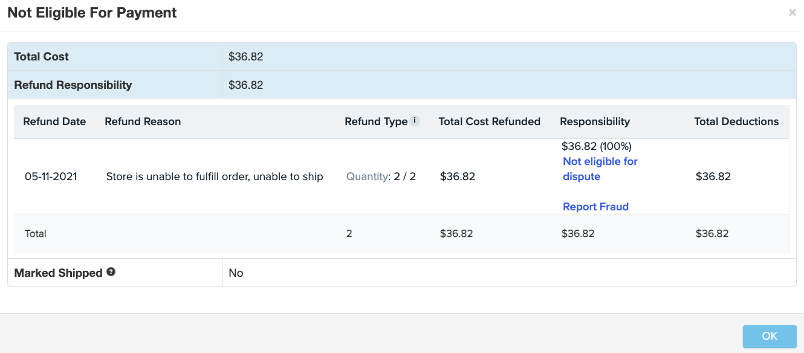Click the Refund Responsibility row label
This screenshot has width=804, height=353.
[x=73, y=85]
